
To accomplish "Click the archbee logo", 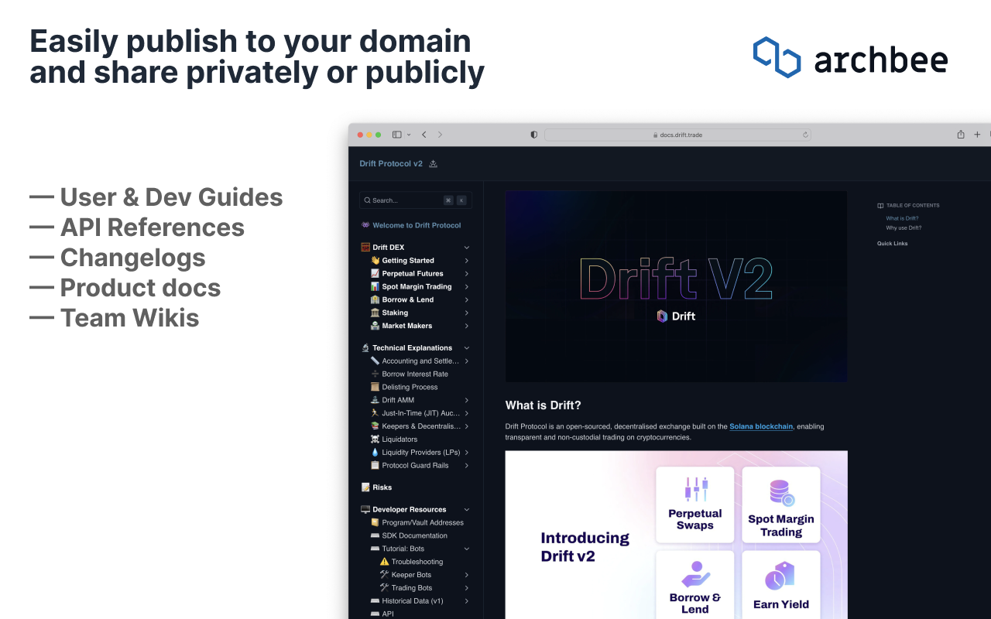I will (x=850, y=57).
